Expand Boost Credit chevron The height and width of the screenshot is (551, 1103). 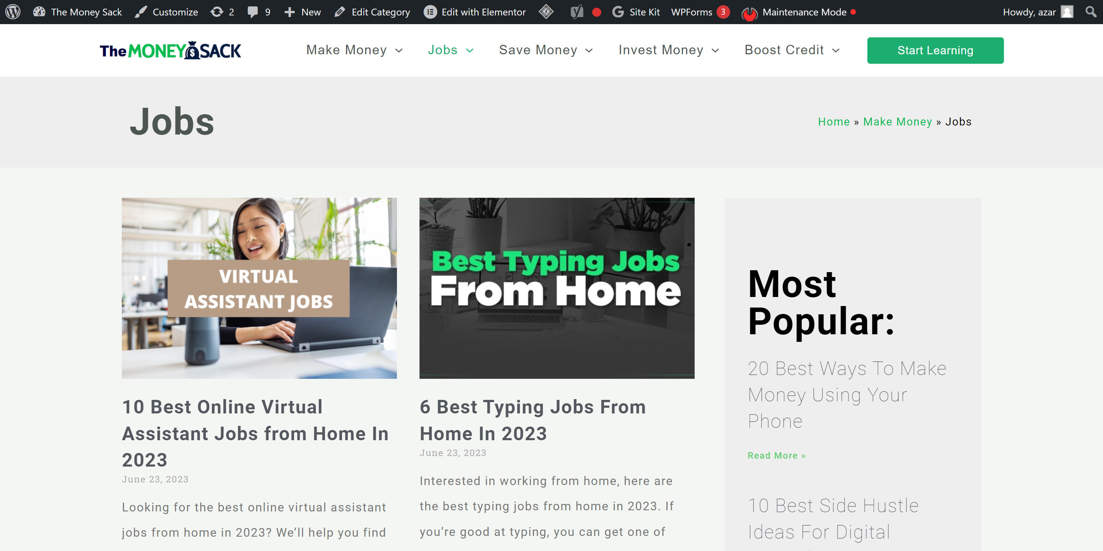835,51
